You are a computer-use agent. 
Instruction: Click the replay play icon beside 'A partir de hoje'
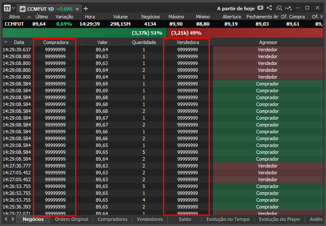click(x=260, y=8)
